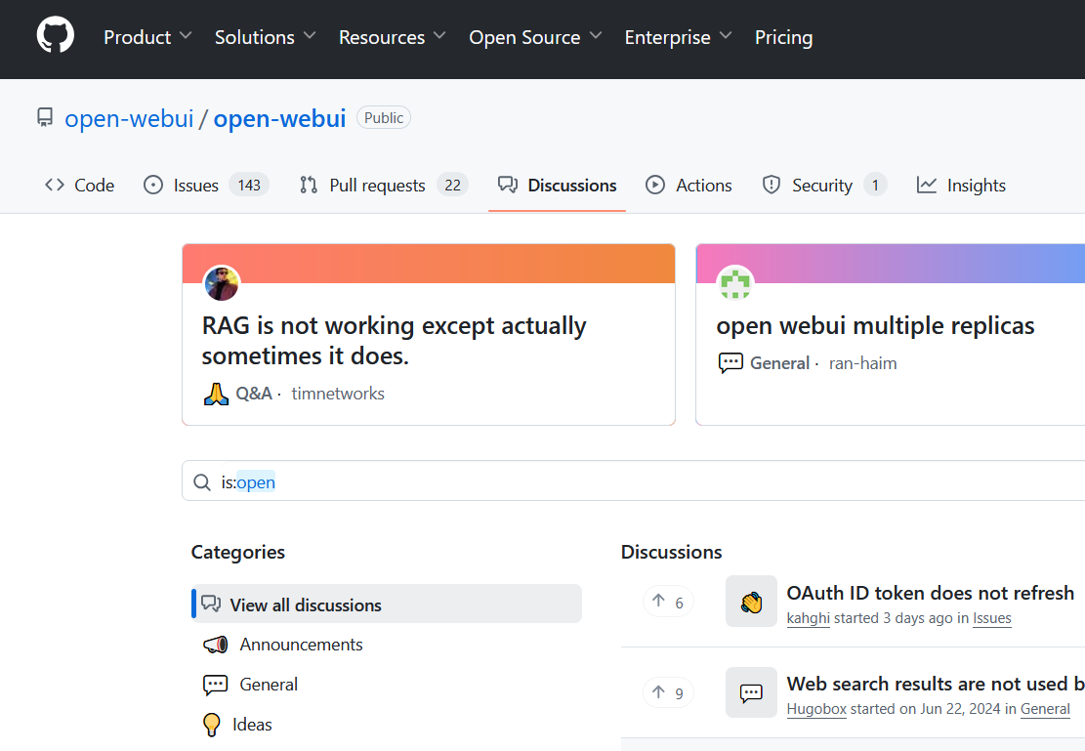Click the General speech-bubble icon in Categories

pos(215,685)
